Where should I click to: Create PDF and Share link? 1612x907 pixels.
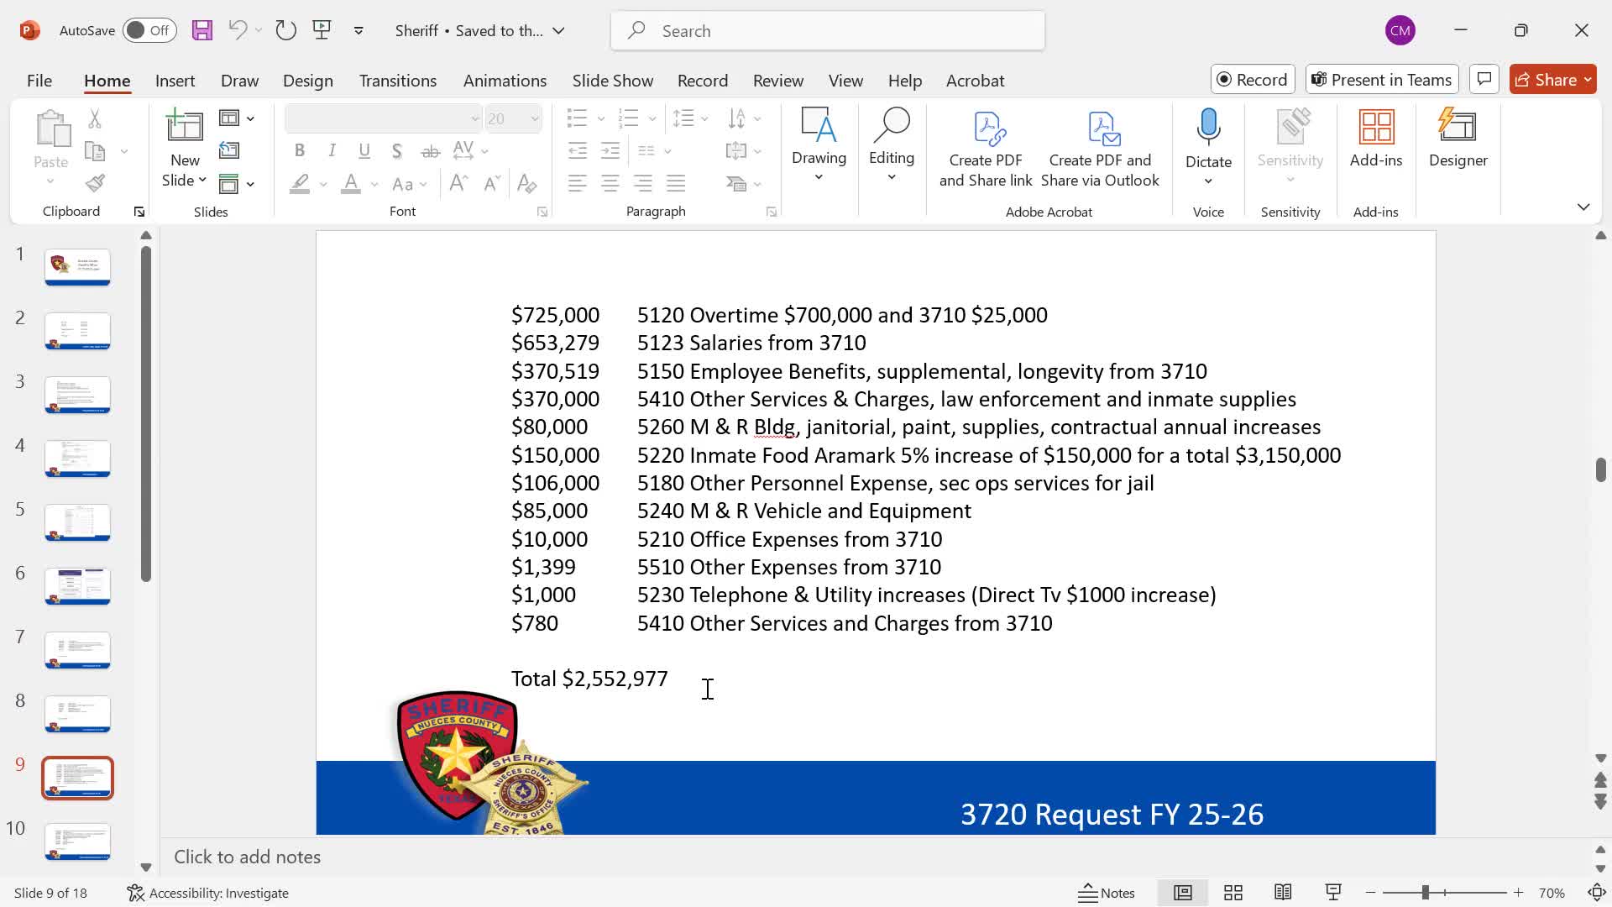click(x=986, y=149)
